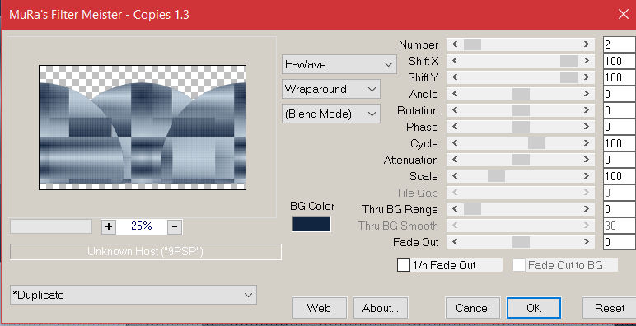Click the Cycle slider thumb
The image size is (636, 326).
tap(536, 143)
